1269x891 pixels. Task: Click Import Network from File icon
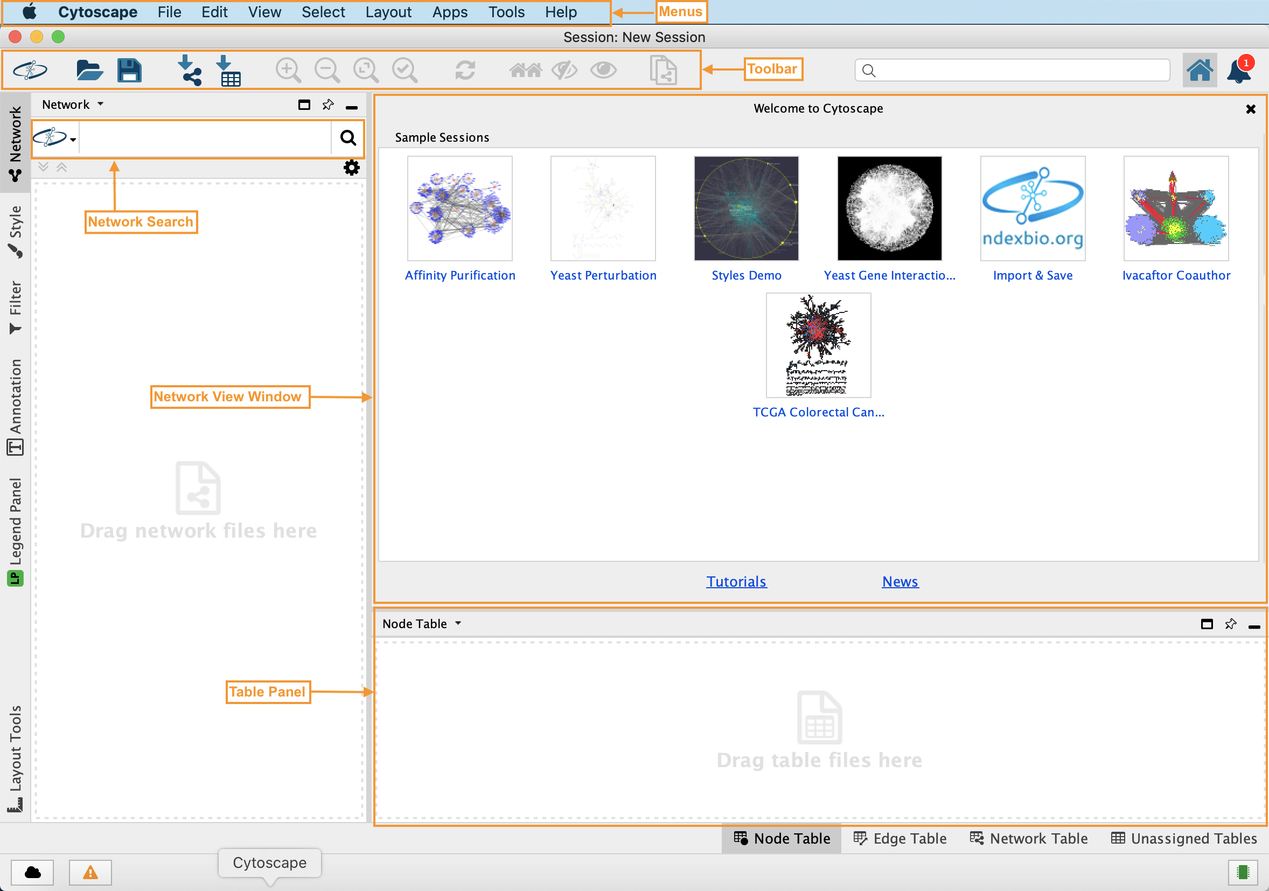coord(190,70)
